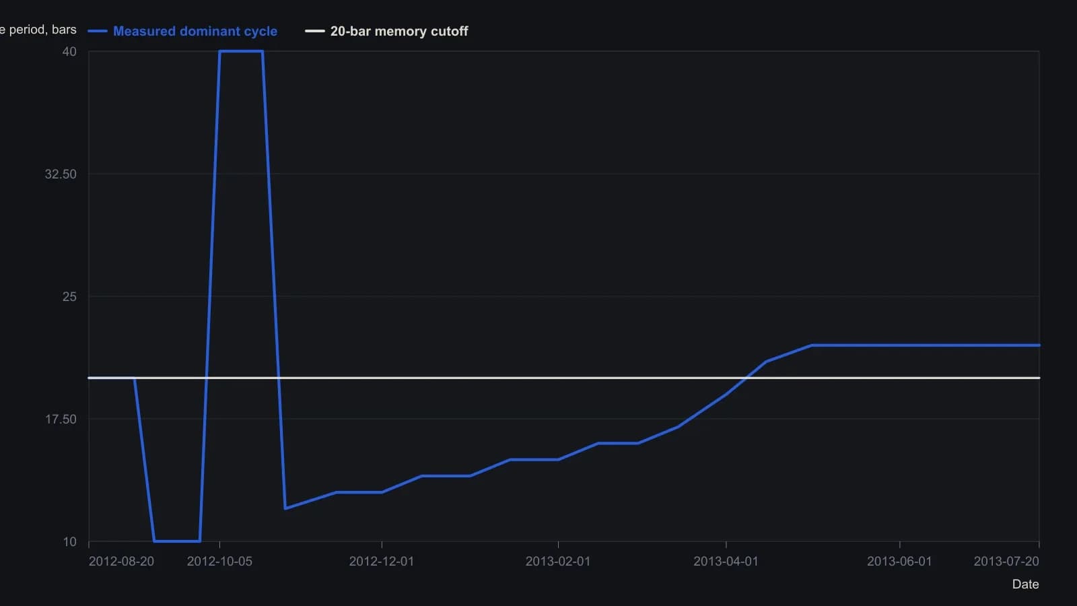Click the white legend line swatch
Screen dimensions: 1077x606
point(315,31)
